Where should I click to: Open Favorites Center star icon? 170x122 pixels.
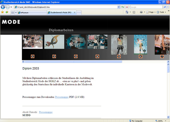click(2, 12)
